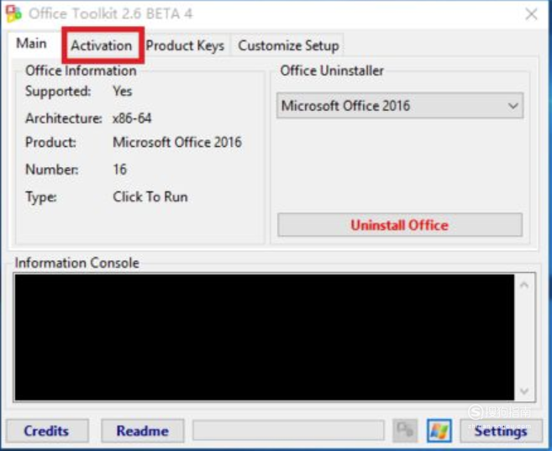Click the Windows toolkit flag icon

click(x=439, y=430)
